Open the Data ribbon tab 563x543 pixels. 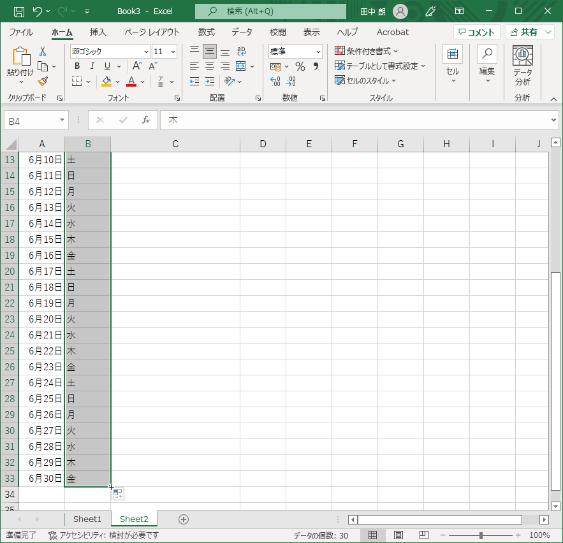[242, 33]
